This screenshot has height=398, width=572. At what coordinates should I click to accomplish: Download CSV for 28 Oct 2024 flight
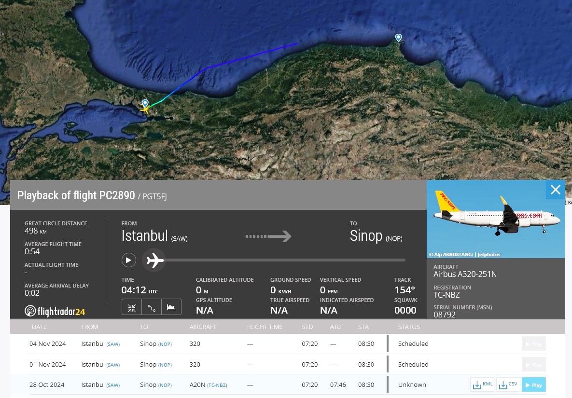coord(508,384)
